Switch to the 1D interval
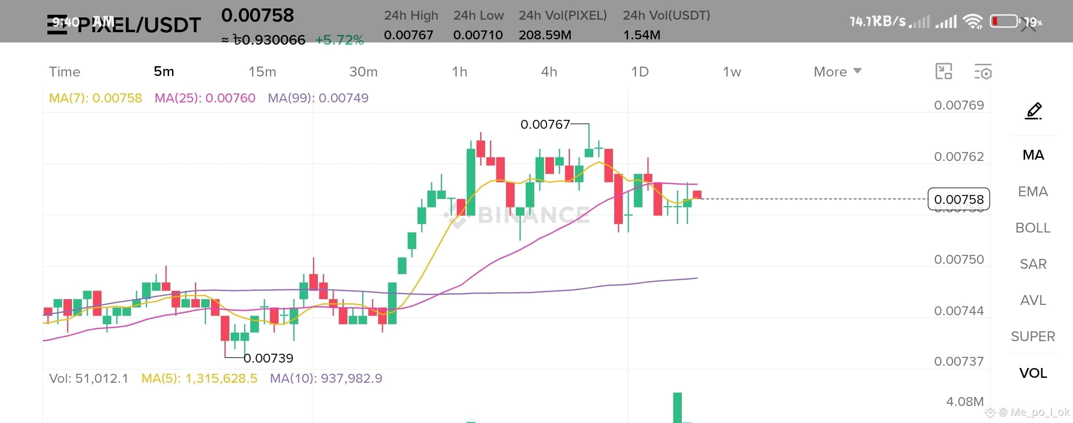 (x=640, y=72)
